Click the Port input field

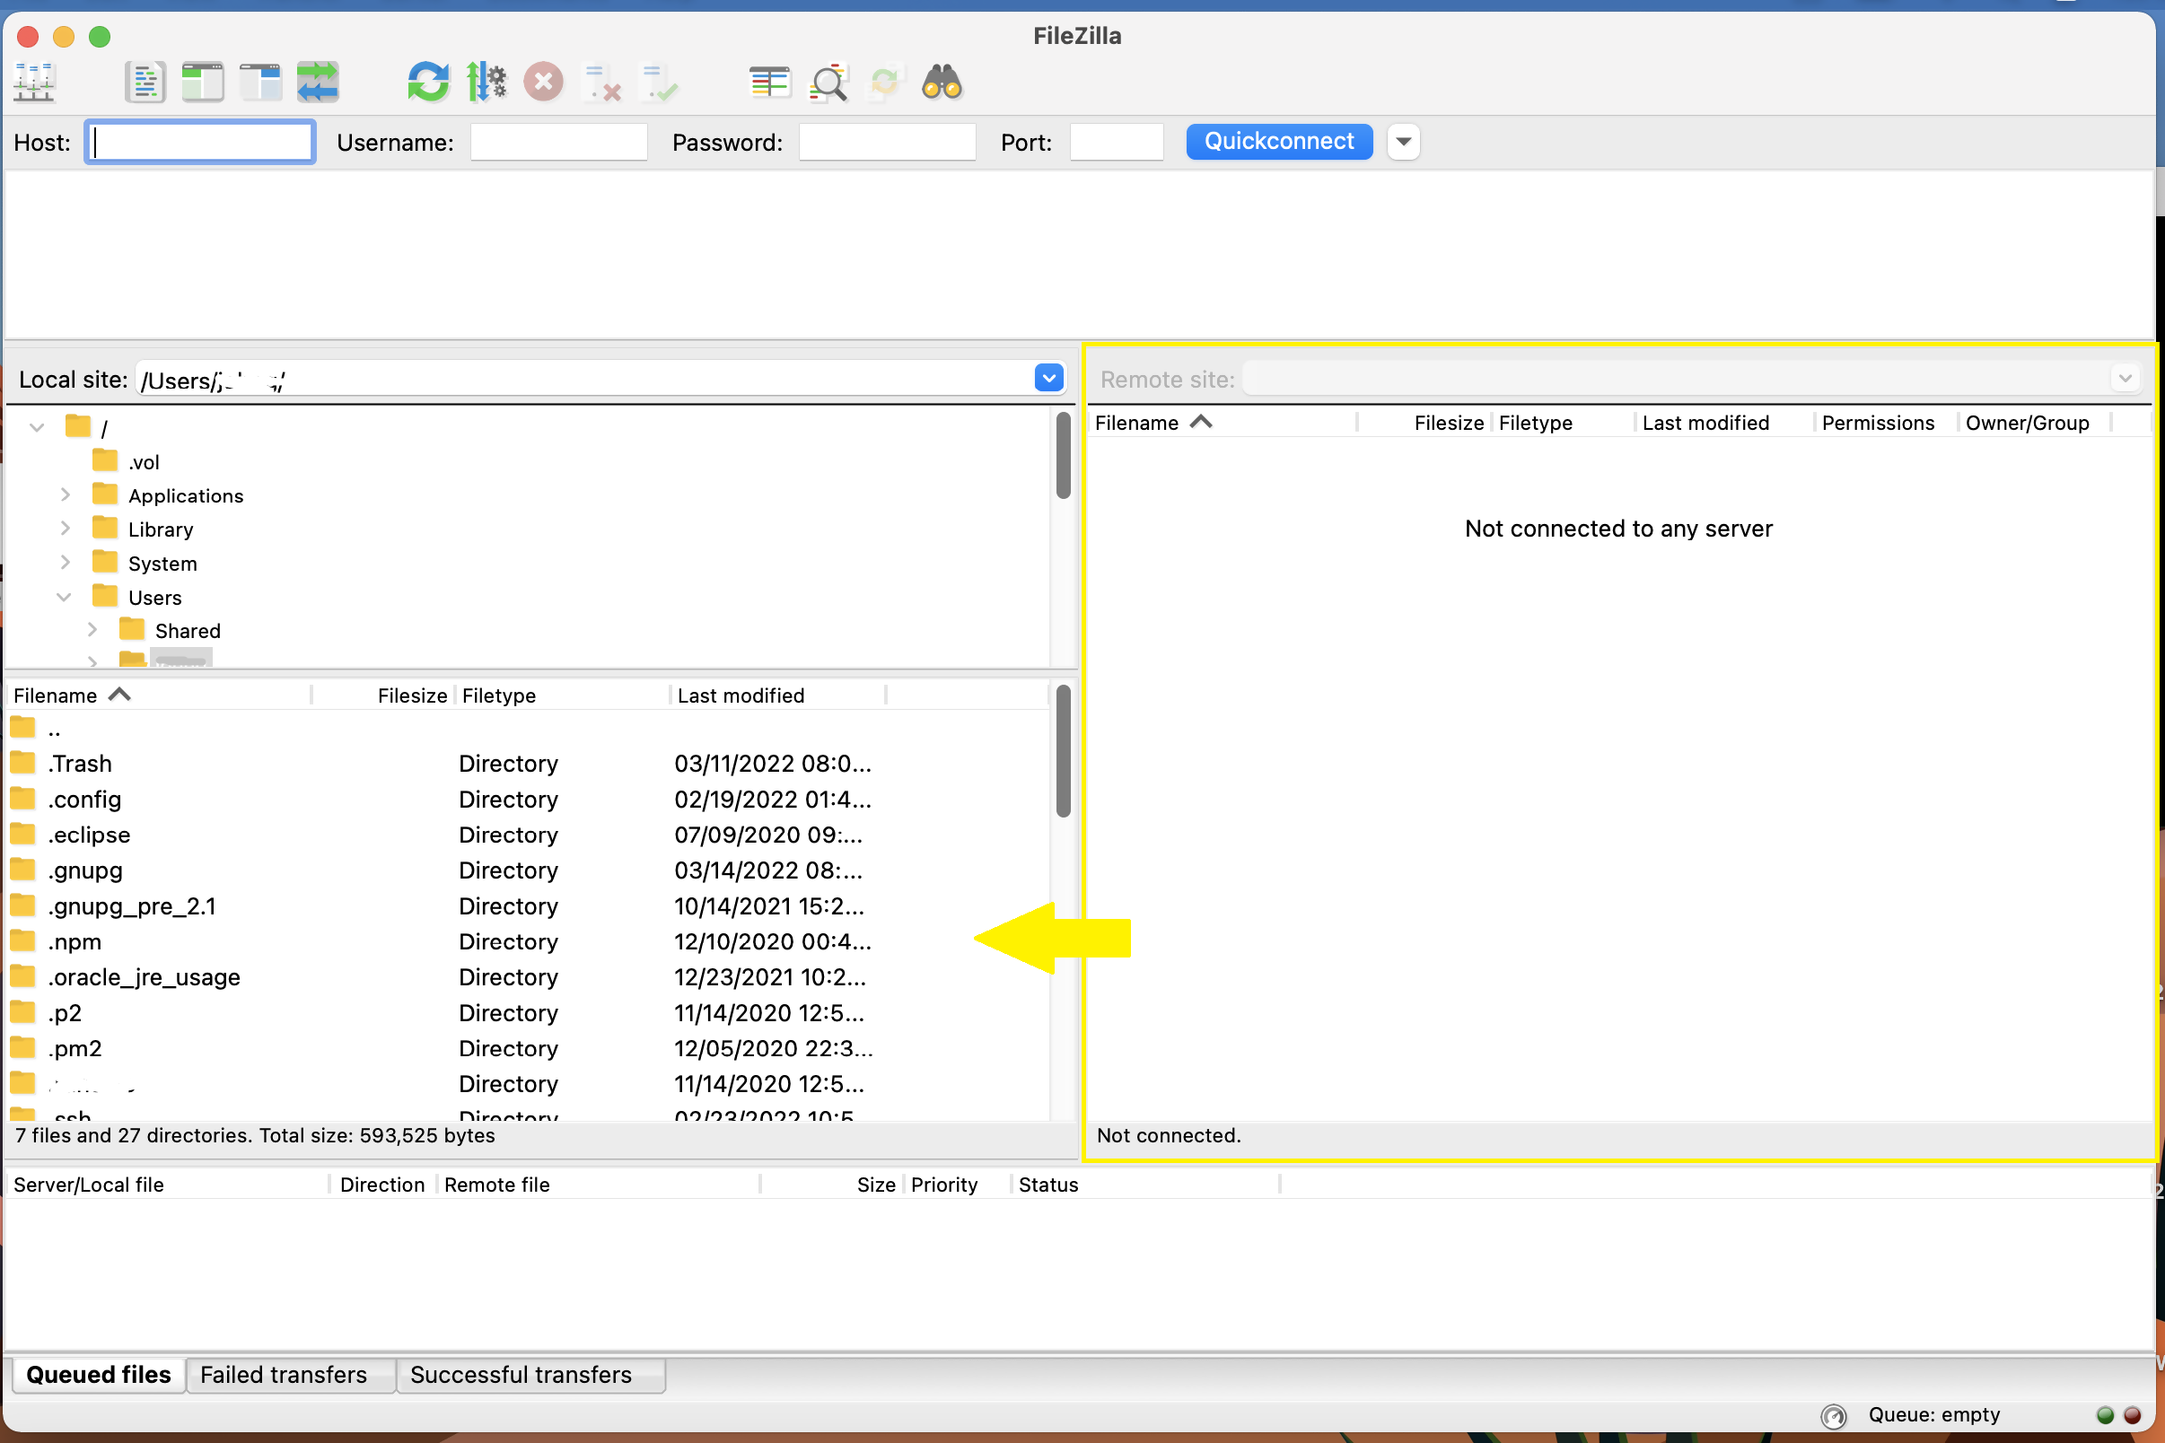(x=1117, y=142)
